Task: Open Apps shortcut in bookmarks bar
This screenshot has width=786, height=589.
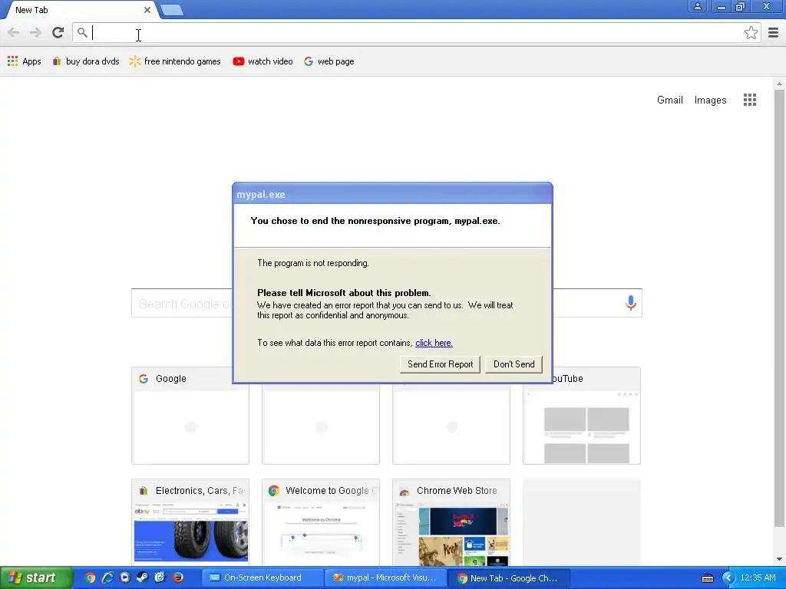Action: [24, 61]
